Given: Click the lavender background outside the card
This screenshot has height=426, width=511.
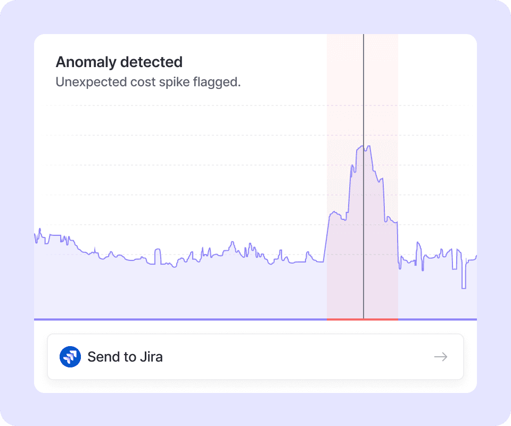Looking at the screenshot, I should (x=16, y=213).
